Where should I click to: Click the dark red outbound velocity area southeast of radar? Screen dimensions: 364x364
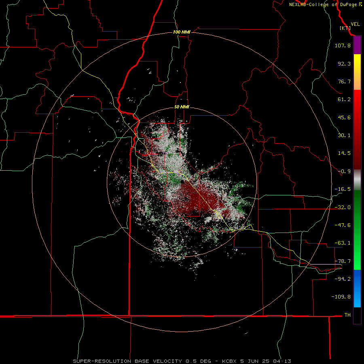[197, 197]
